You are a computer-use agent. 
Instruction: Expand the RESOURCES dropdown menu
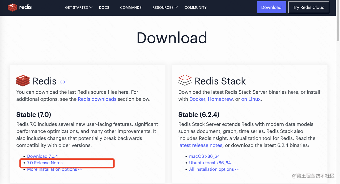point(165,7)
